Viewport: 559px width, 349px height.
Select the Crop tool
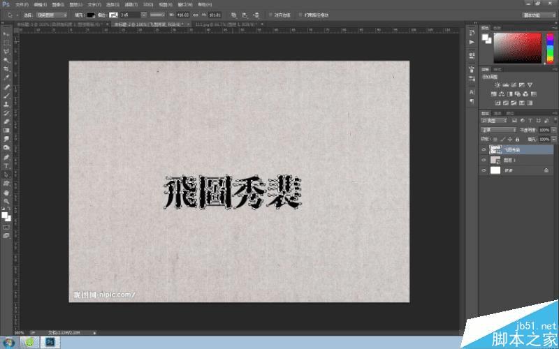pyautogui.click(x=6, y=68)
